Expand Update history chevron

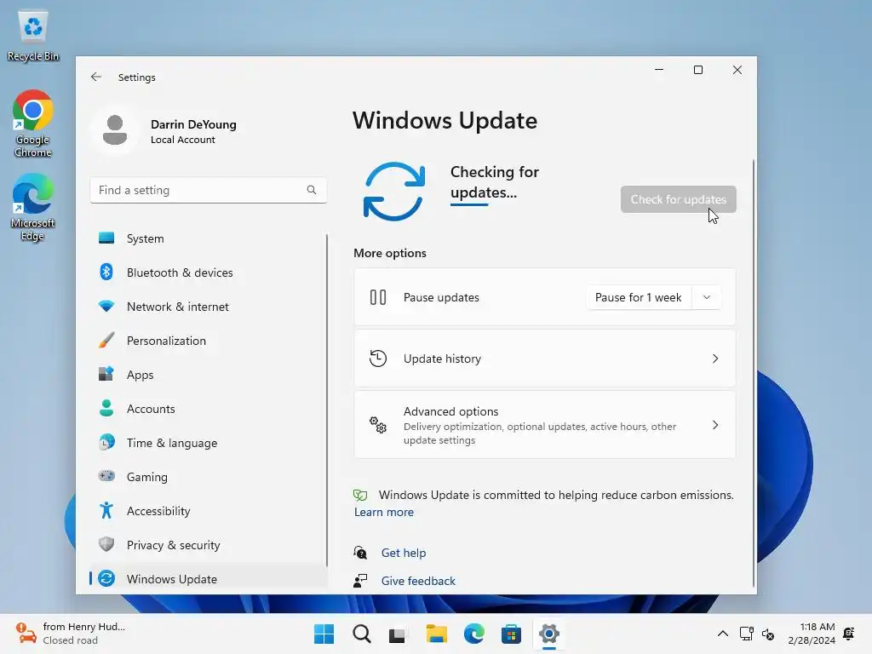pyautogui.click(x=715, y=359)
